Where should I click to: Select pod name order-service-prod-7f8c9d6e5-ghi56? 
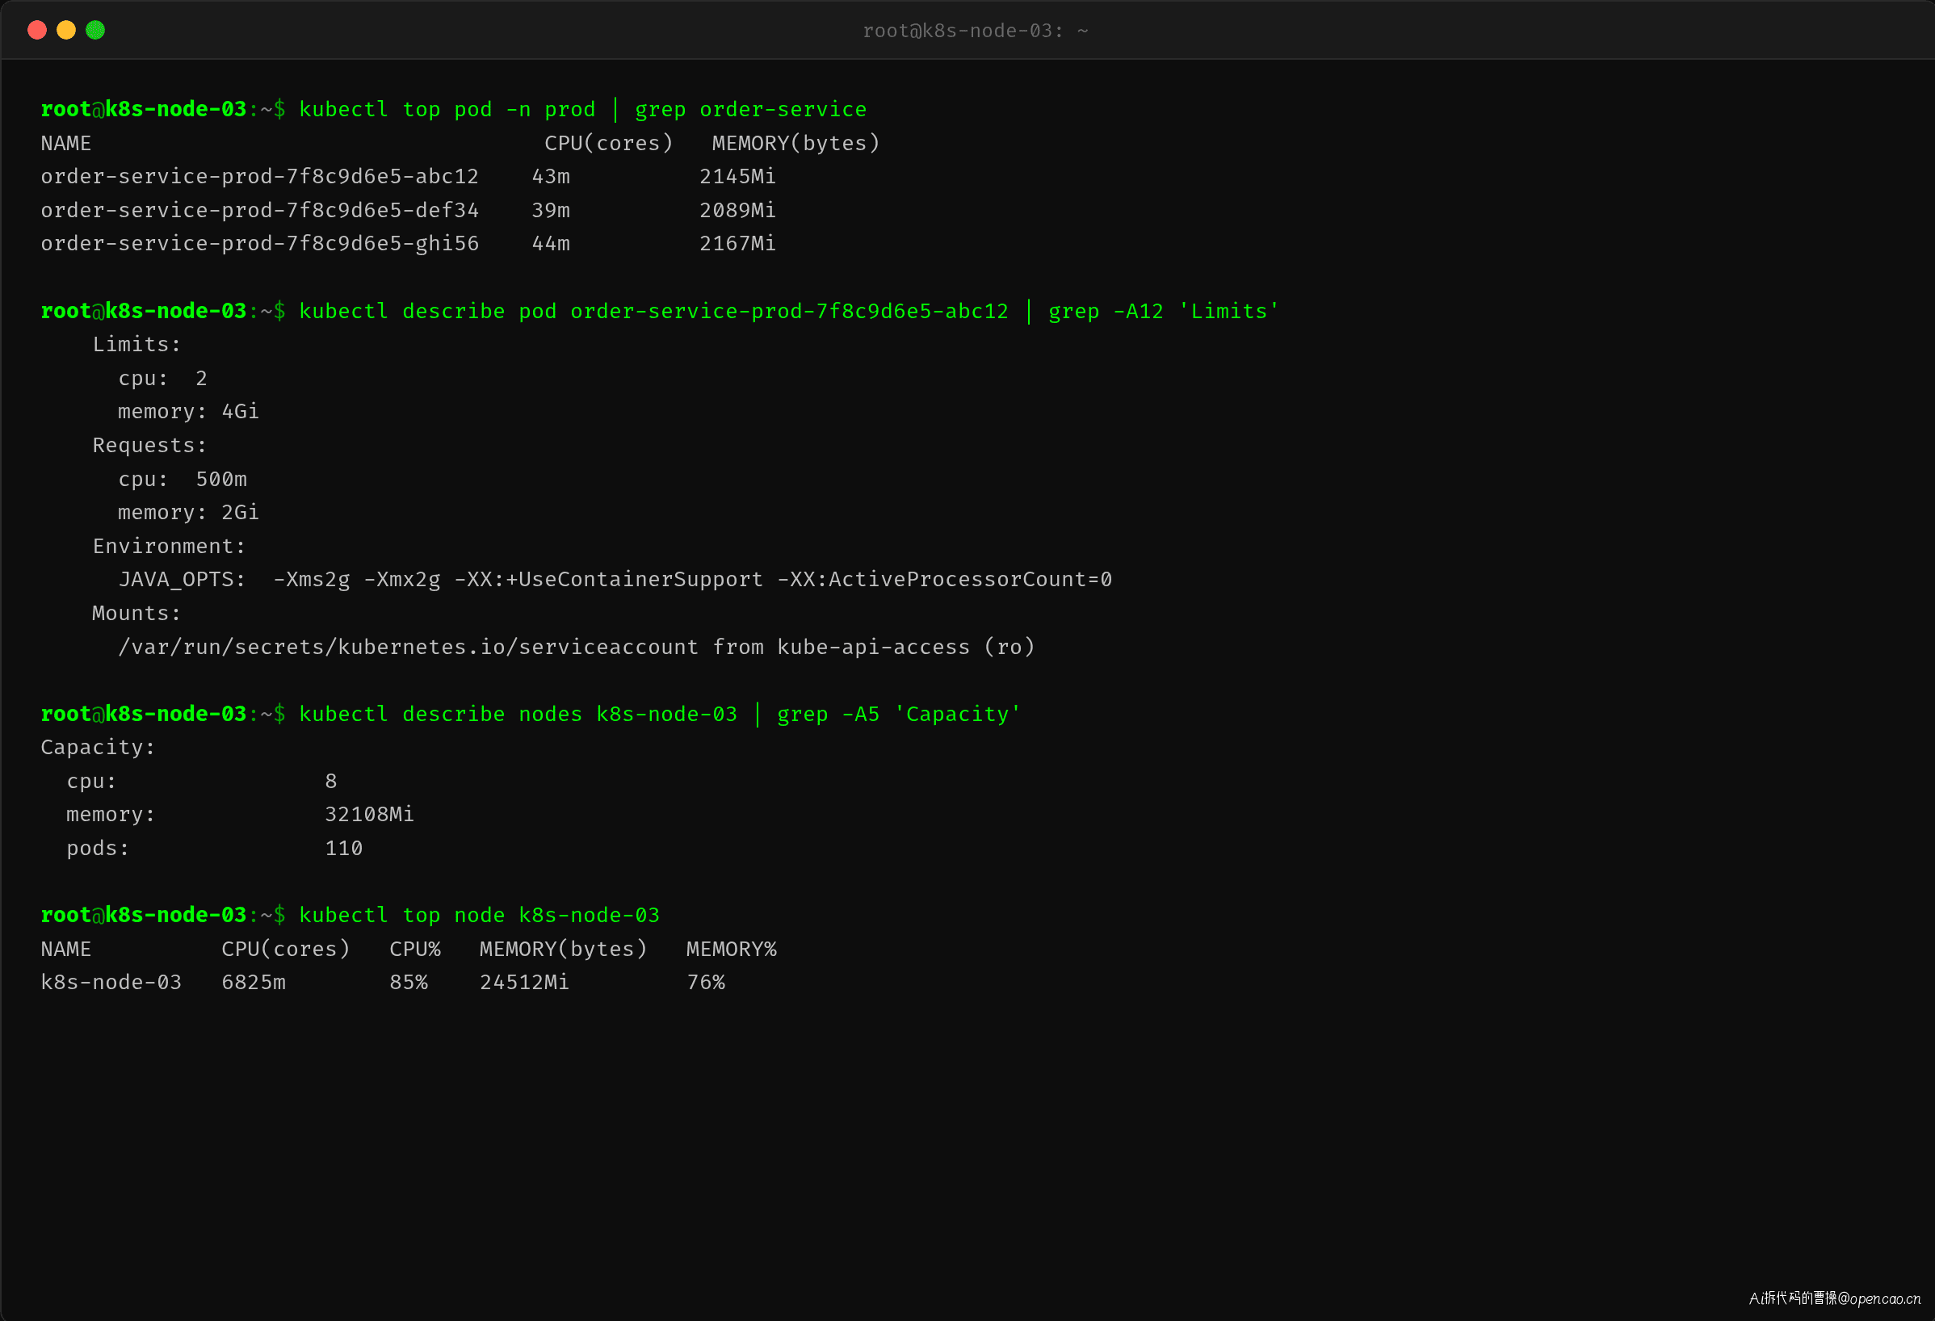tap(260, 244)
